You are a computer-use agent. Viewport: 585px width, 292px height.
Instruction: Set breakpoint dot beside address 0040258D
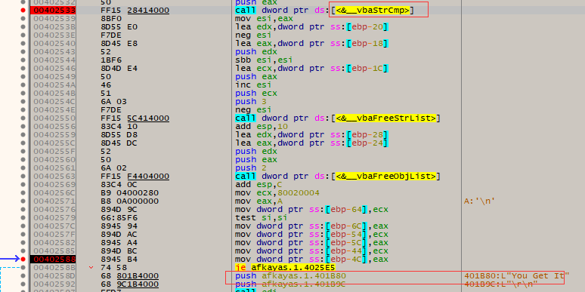23,276
